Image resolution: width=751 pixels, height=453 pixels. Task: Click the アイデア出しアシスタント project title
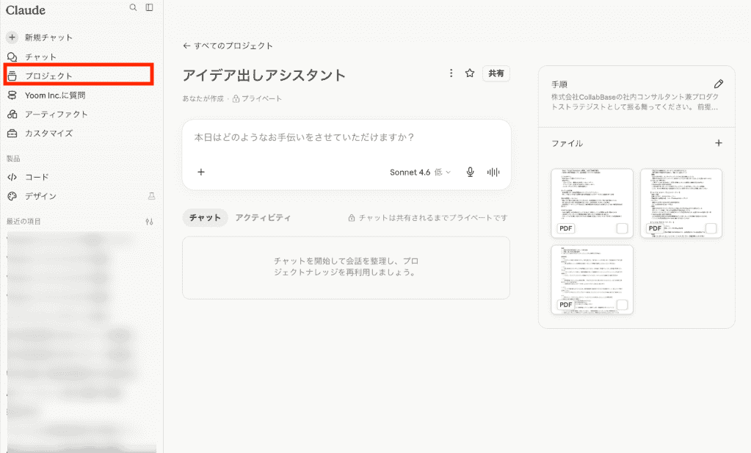264,75
